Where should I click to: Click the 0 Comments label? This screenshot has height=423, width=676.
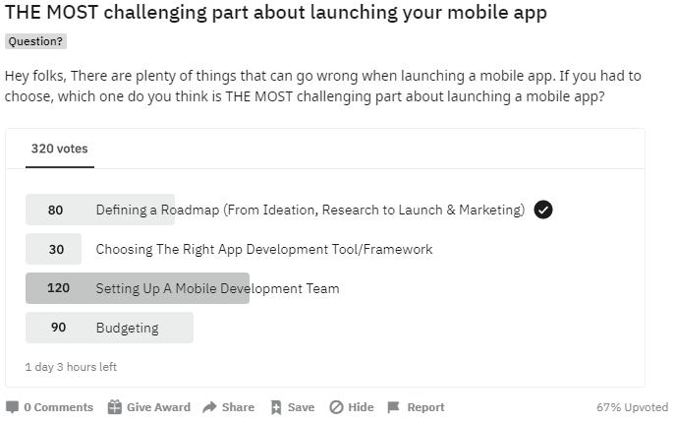click(59, 407)
